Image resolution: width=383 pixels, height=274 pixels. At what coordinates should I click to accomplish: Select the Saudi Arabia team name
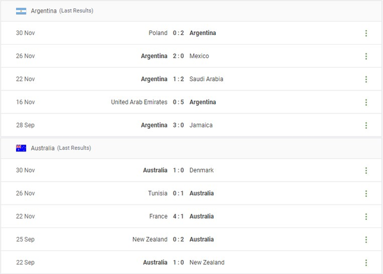point(206,79)
